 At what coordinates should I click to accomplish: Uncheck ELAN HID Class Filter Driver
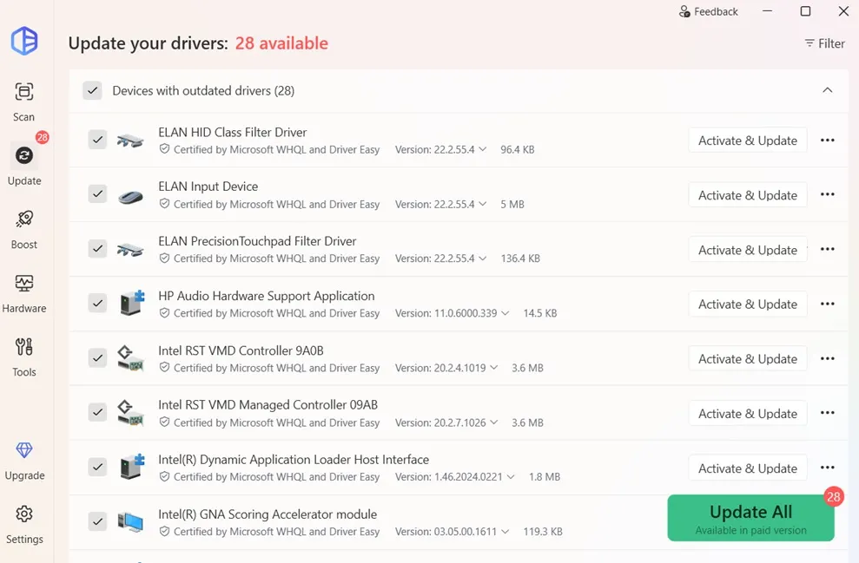coord(97,140)
